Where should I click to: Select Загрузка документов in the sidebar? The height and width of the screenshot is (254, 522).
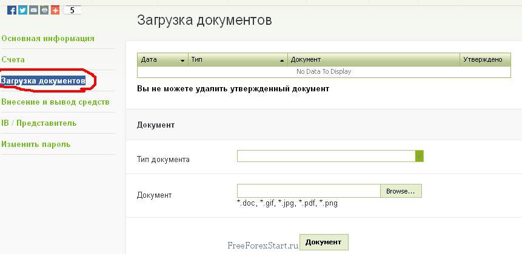coord(43,80)
